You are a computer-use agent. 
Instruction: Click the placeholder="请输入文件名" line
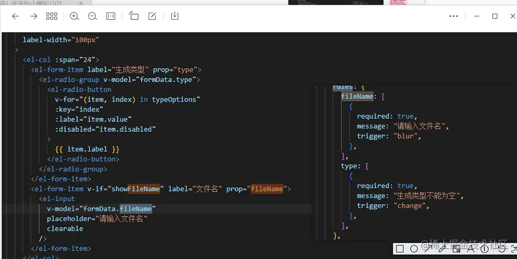click(97, 219)
